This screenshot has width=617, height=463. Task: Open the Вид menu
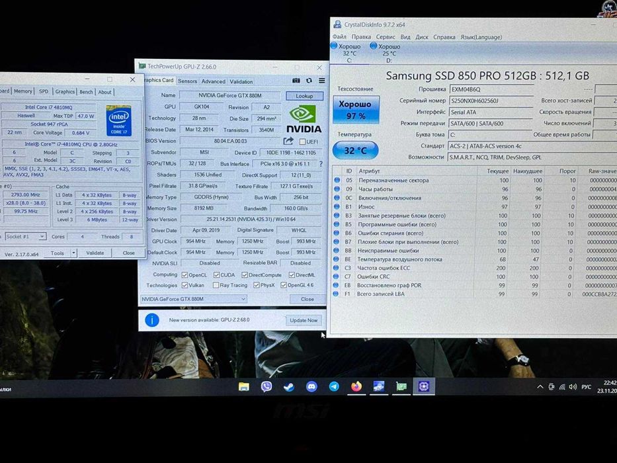(x=405, y=37)
